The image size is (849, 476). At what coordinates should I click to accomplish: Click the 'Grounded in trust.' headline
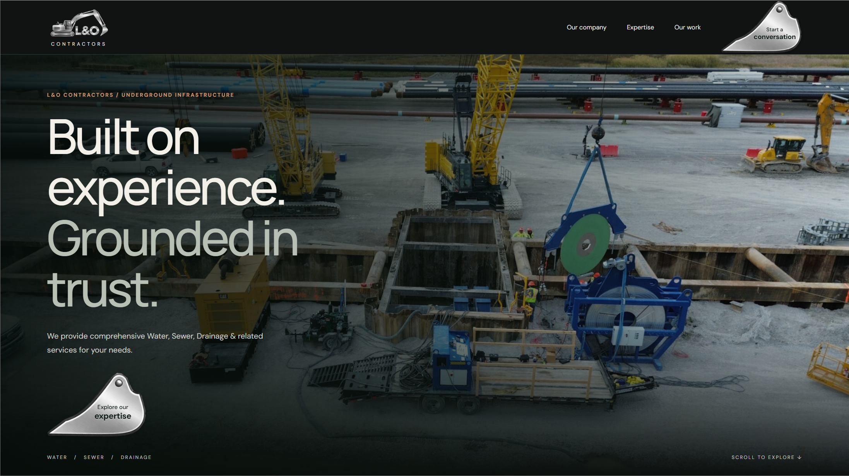click(172, 264)
